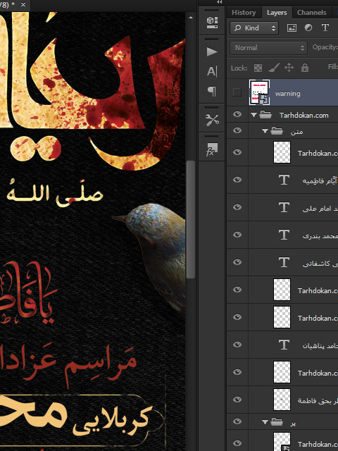Hide the پر group
338x451 pixels.
coord(237,421)
